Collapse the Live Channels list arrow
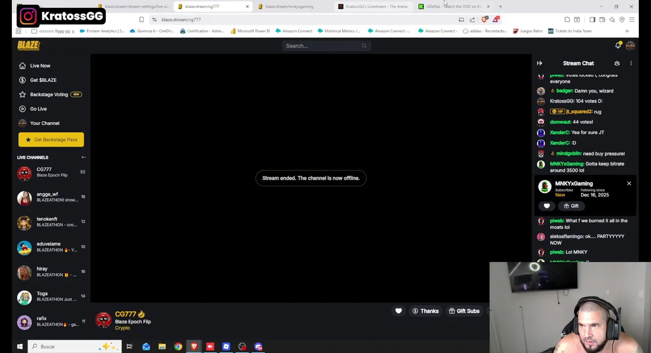651x353 pixels. click(83, 157)
